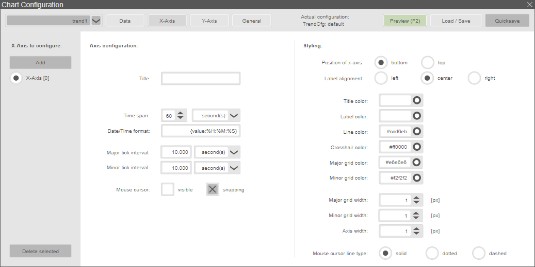This screenshot has height=267, width=535.
Task: Open the Major grid color picker icon
Action: point(417,163)
